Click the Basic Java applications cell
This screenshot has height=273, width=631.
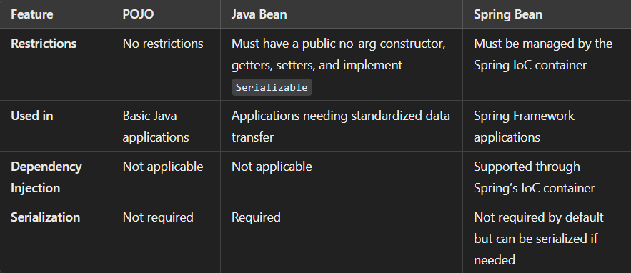[x=156, y=126]
